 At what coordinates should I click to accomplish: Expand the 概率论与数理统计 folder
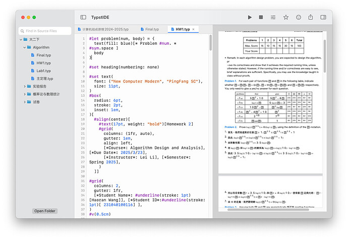(x=25, y=94)
